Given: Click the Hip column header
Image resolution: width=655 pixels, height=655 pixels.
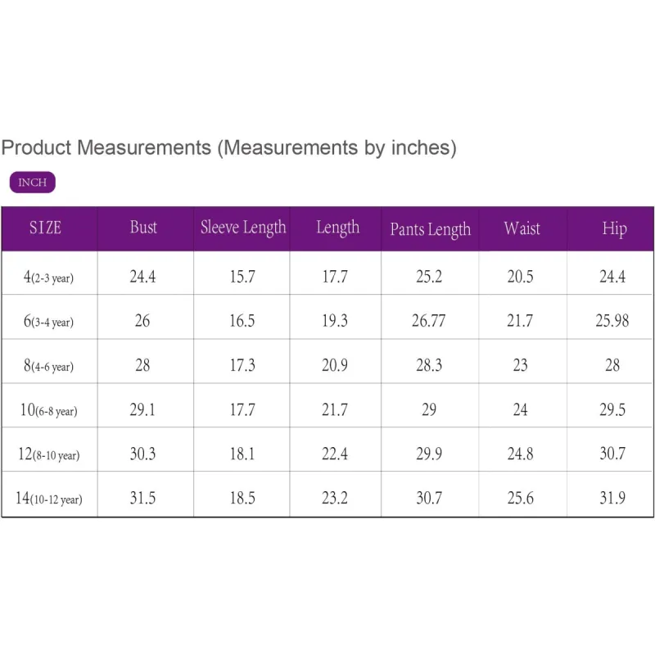Looking at the screenshot, I should [613, 228].
